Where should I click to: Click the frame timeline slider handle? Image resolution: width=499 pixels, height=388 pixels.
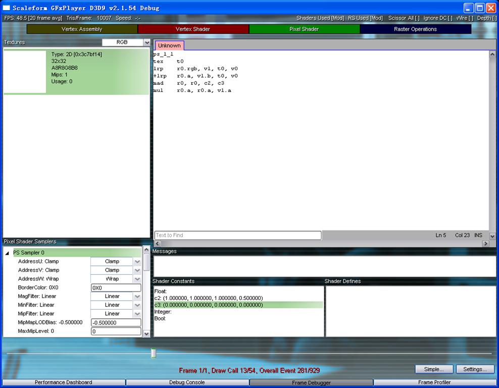pyautogui.click(x=154, y=353)
